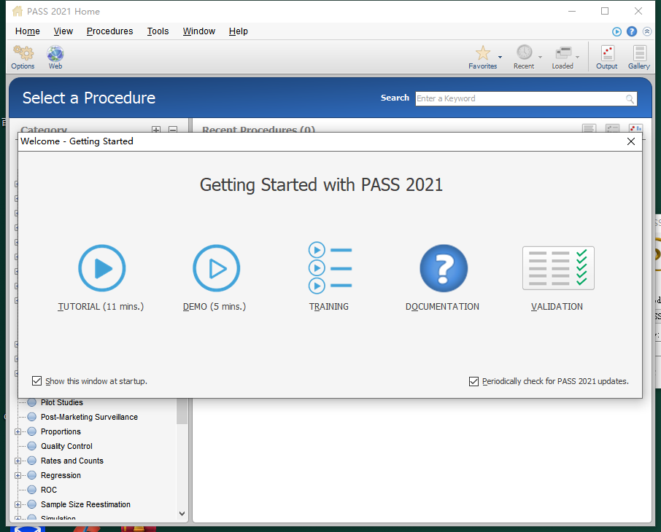The height and width of the screenshot is (532, 661).
Task: Open the Window menu
Action: tap(199, 31)
